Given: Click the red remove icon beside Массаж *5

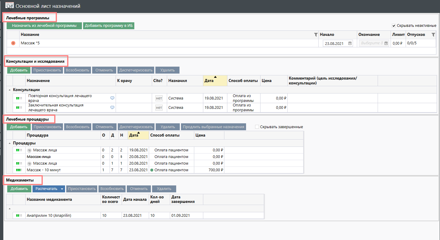Looking at the screenshot, I should (13, 43).
